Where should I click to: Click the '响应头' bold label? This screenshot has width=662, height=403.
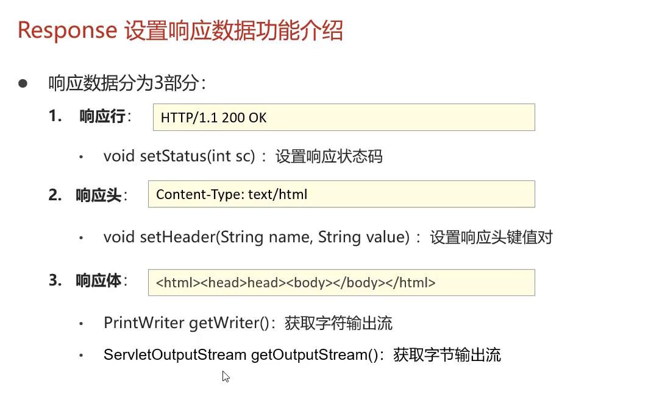coord(99,195)
